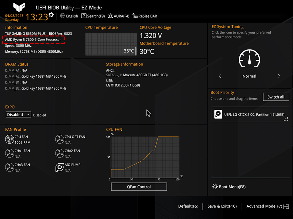Click TUF GAMING B650M-PLUS text

point(25,34)
